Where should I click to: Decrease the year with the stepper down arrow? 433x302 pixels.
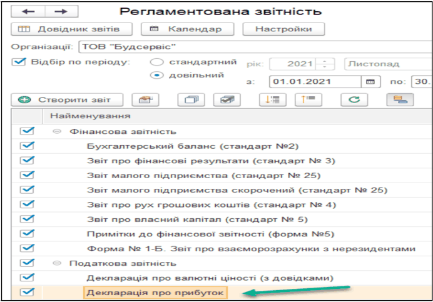[x=325, y=67]
